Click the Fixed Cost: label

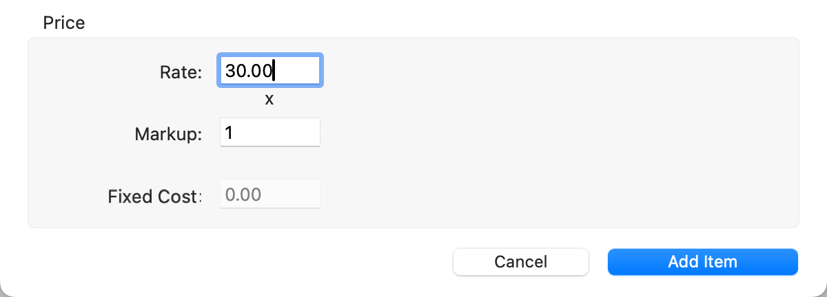tap(154, 197)
